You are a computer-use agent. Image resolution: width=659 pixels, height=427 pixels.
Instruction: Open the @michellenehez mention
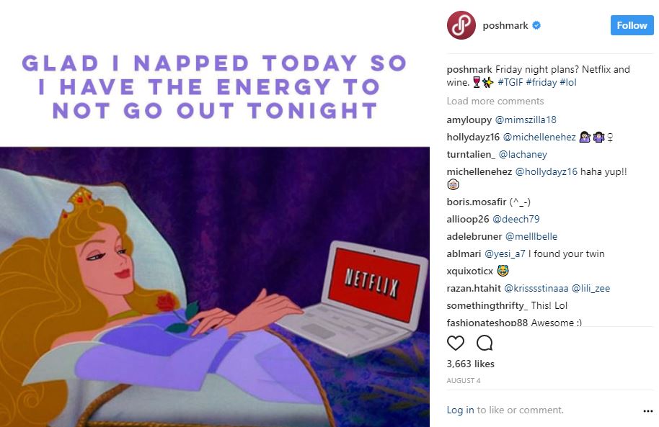coord(539,137)
